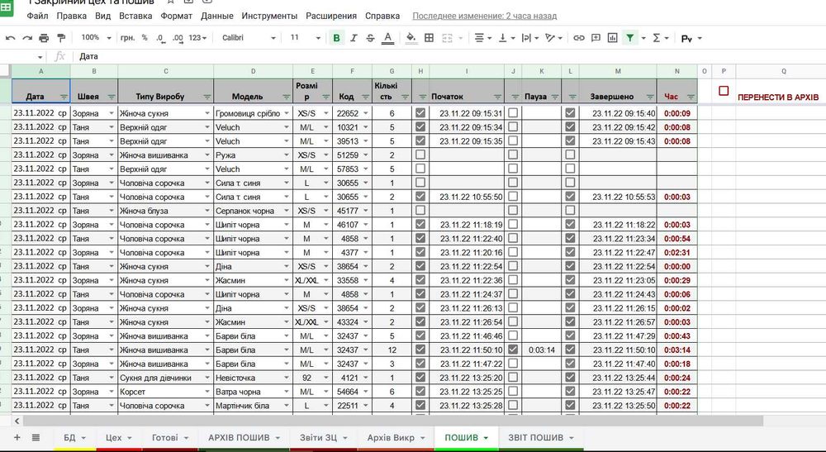Switch to ЗВІТ ПОШИВ sheet tab
The width and height of the screenshot is (826, 452).
(x=540, y=437)
